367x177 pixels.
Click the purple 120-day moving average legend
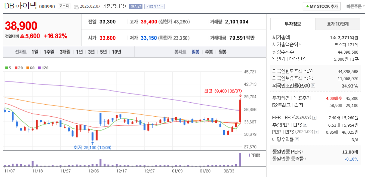(x=43, y=68)
